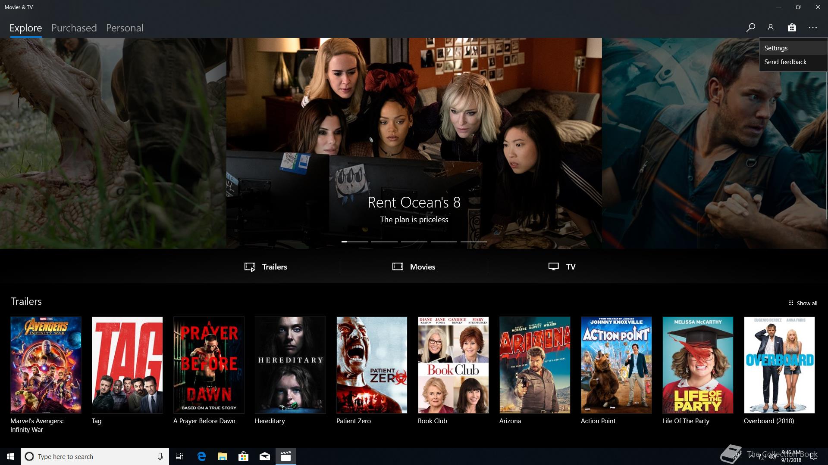Open the TV category
The width and height of the screenshot is (828, 465).
562,267
